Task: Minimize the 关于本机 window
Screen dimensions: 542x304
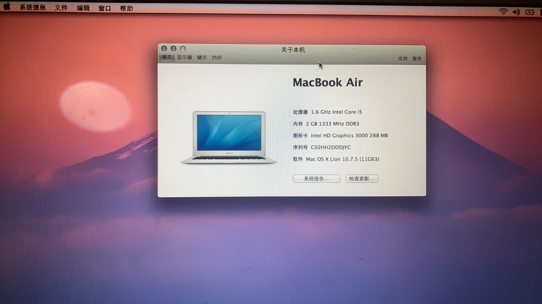Action: [174, 49]
